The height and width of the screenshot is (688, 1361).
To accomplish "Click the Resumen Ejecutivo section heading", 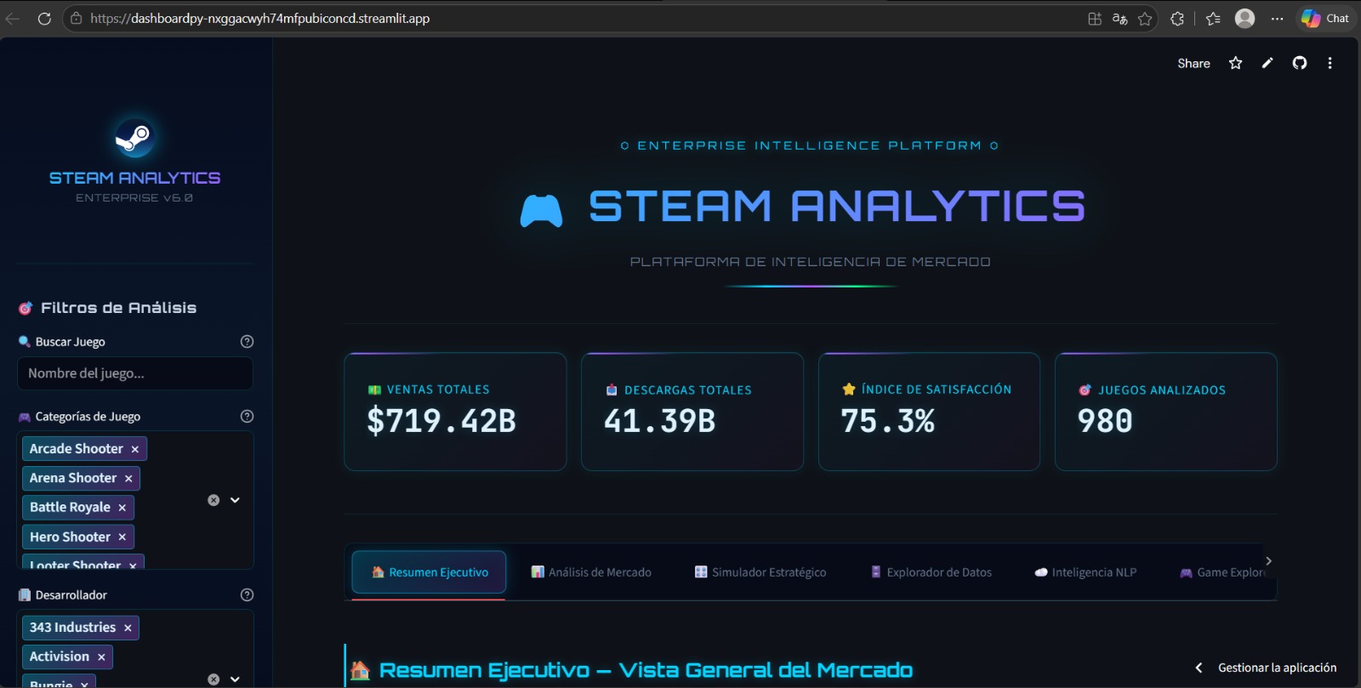I will 646,670.
